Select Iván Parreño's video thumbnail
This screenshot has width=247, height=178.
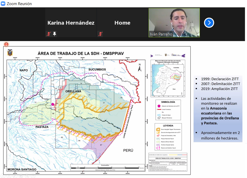[x=174, y=23]
